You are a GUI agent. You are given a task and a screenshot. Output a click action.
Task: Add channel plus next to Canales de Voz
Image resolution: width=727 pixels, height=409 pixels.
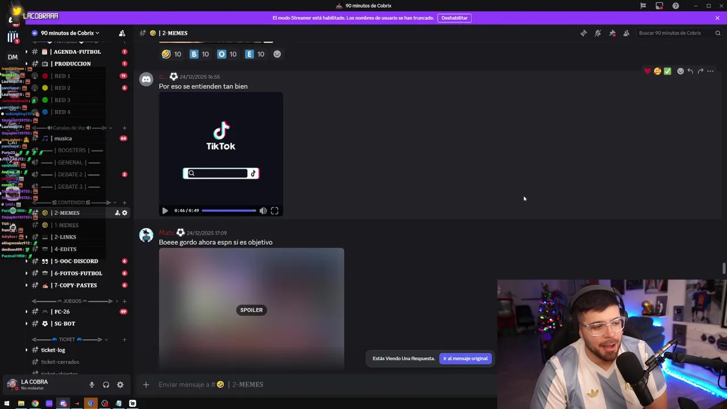tap(124, 128)
